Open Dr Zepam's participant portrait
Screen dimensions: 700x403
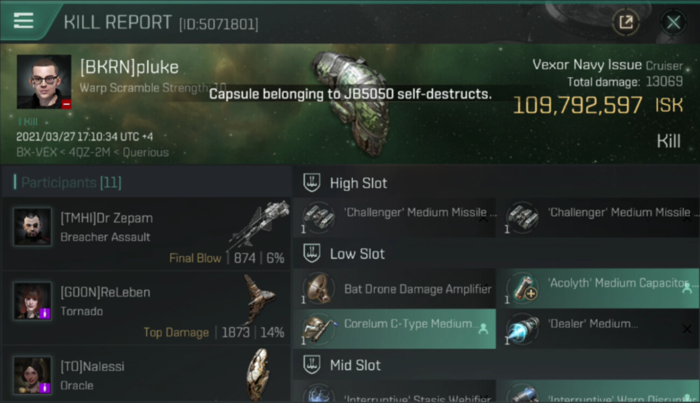(x=33, y=227)
